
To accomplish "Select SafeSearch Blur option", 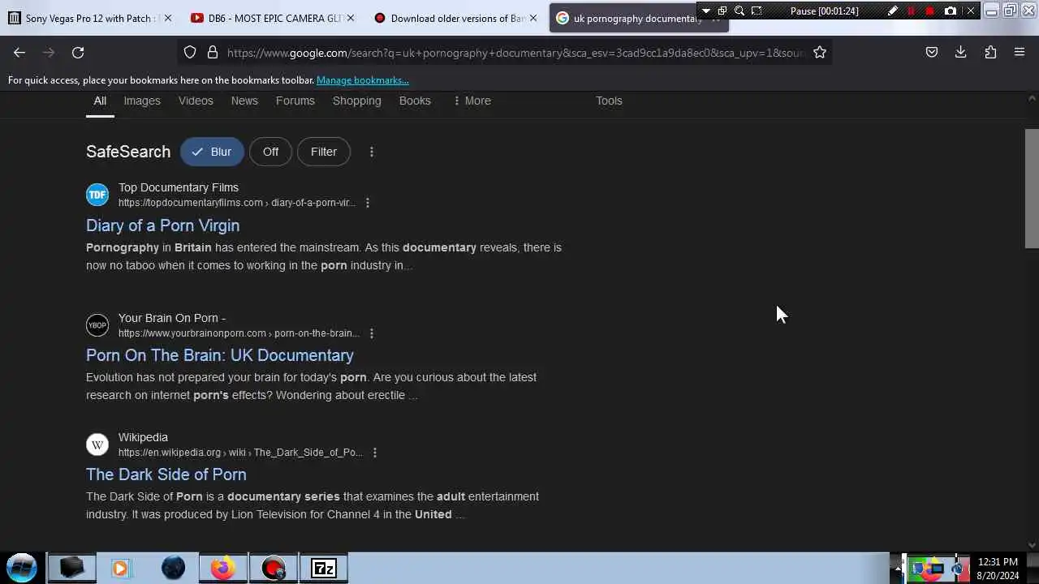I will pos(212,152).
